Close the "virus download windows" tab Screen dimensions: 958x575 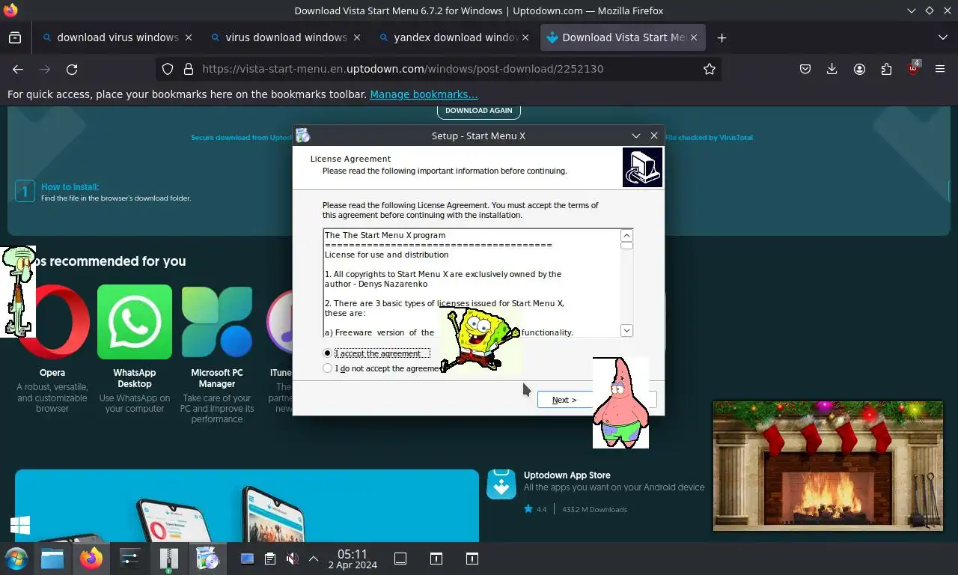[357, 37]
